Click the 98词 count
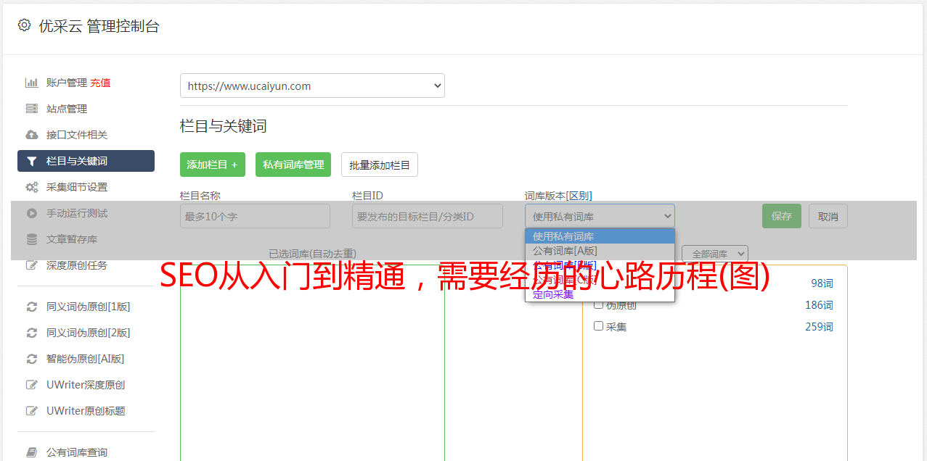Image resolution: width=927 pixels, height=461 pixels. click(822, 283)
